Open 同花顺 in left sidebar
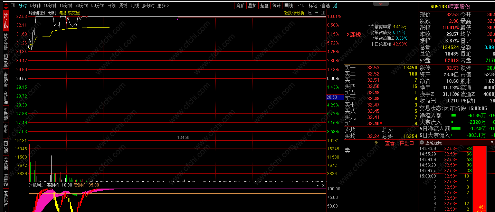495x212 pixels. 6,147
